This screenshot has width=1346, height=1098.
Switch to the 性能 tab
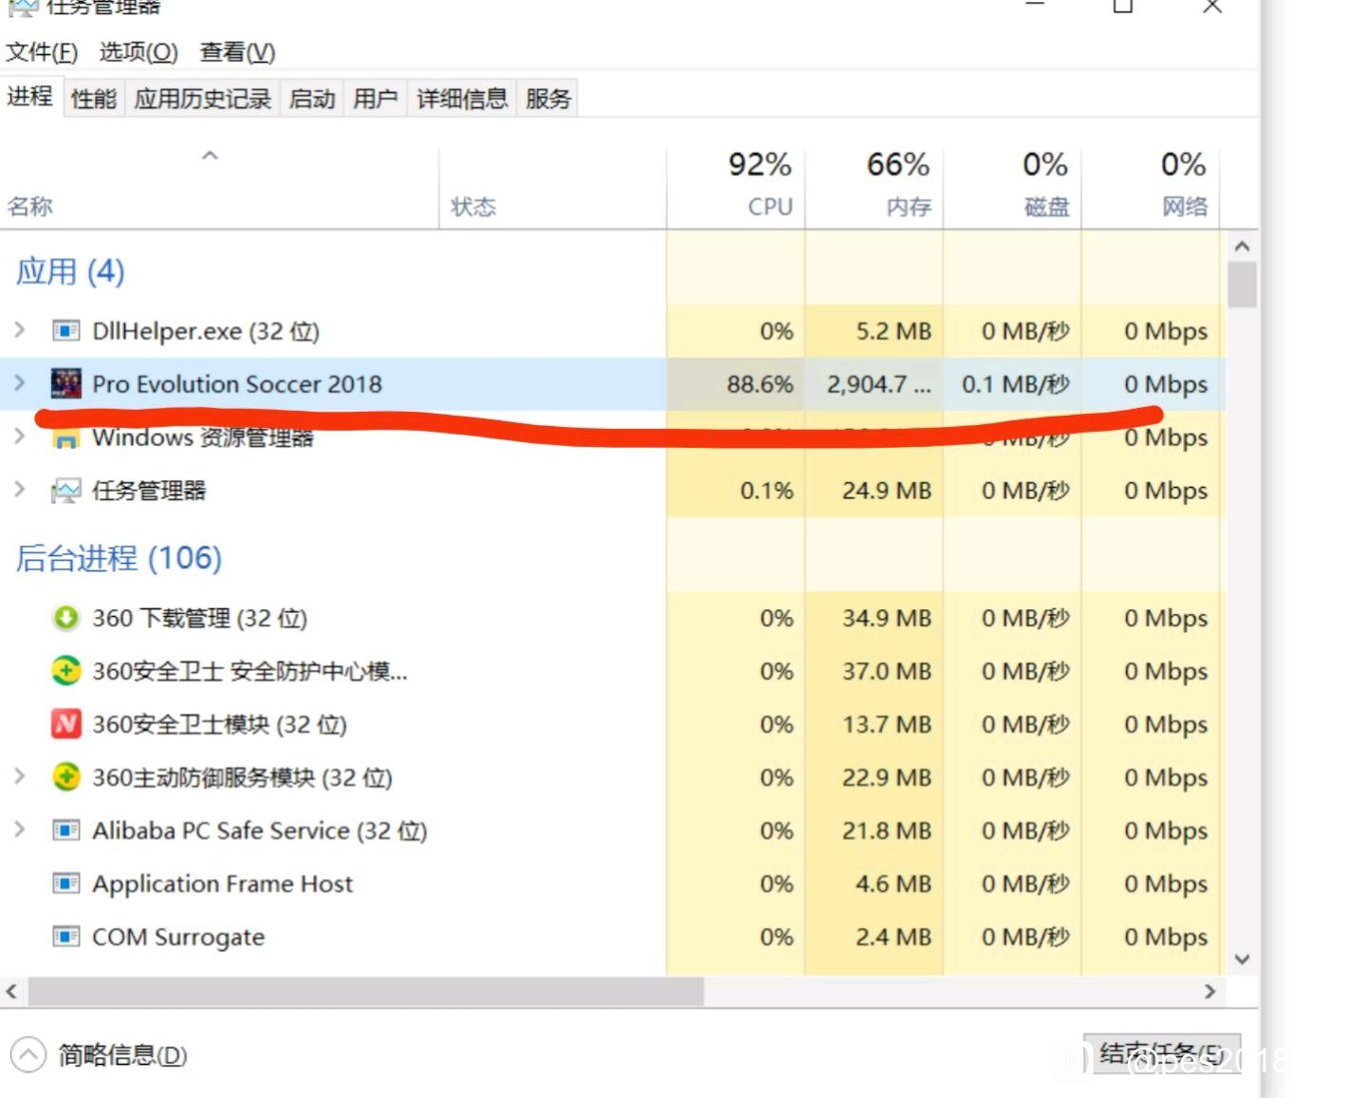tap(94, 99)
